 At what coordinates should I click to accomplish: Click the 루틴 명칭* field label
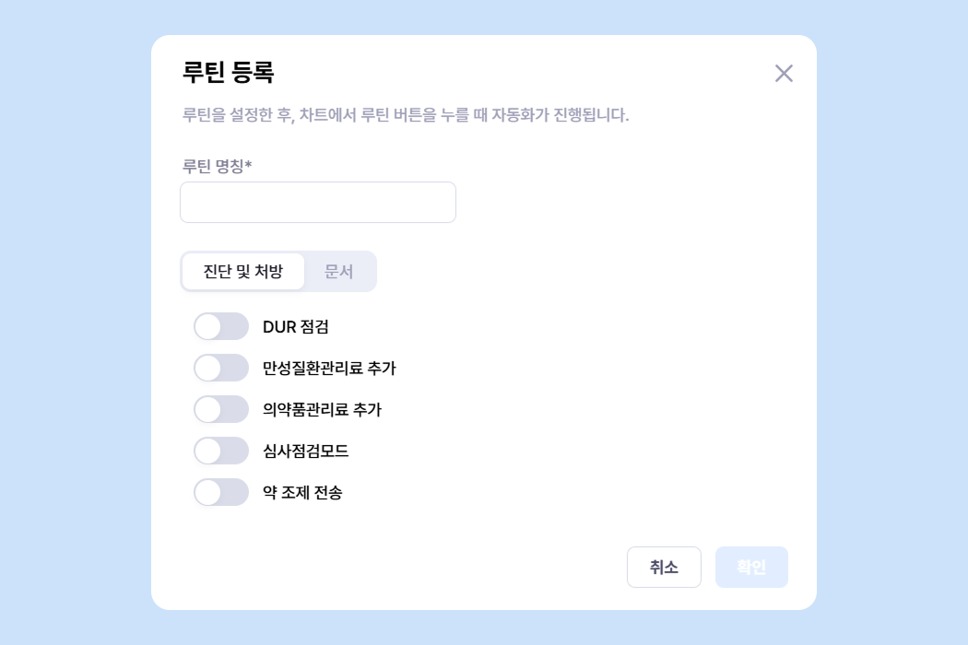(218, 166)
